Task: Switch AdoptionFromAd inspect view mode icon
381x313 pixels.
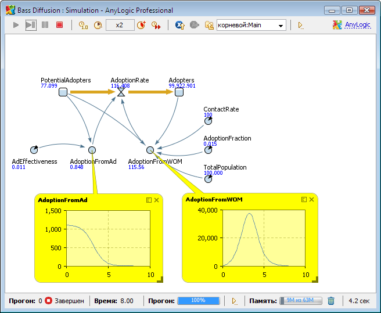Action: (x=149, y=200)
